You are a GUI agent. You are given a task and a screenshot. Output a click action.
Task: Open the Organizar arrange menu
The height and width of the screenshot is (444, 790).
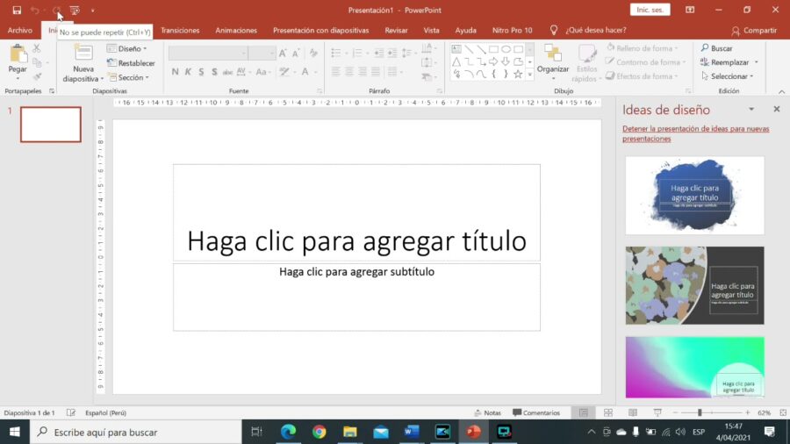point(553,63)
